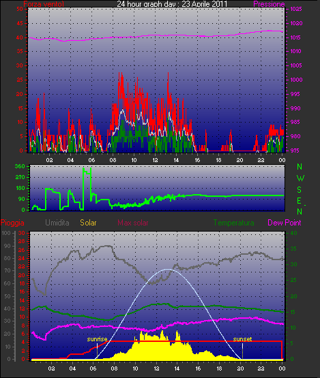Click the 100 humidity axis value
Screen dimensions: 320x378
click(x=6, y=233)
